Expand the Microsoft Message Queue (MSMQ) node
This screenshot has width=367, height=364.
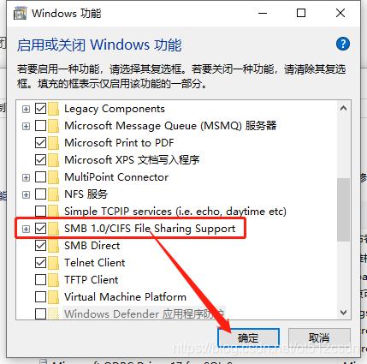[x=26, y=126]
